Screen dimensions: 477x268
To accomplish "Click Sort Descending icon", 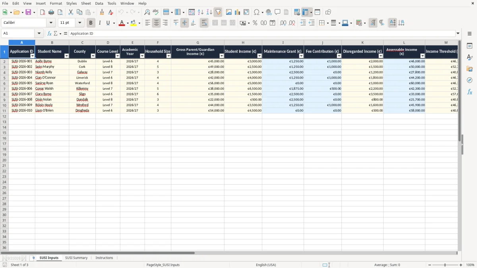I will point(209,12).
